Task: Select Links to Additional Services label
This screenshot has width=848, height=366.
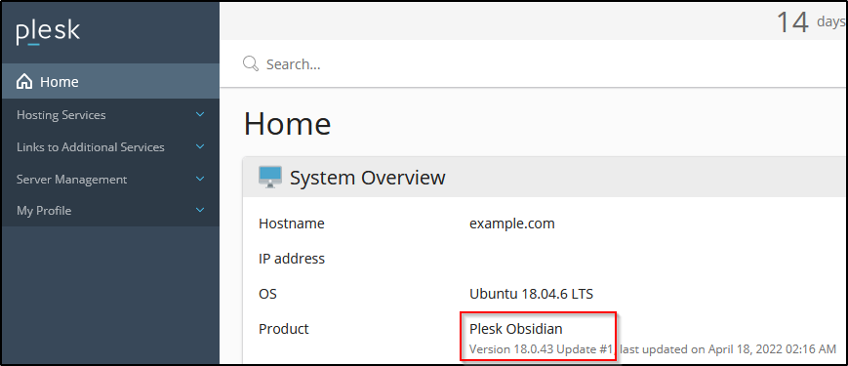Action: tap(91, 147)
